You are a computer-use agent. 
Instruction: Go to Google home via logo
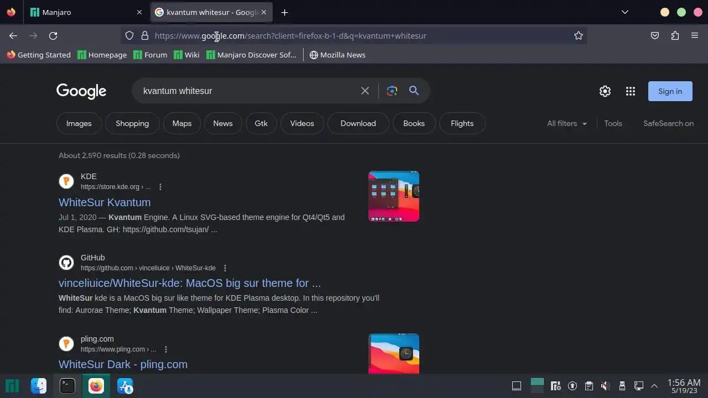click(x=81, y=91)
